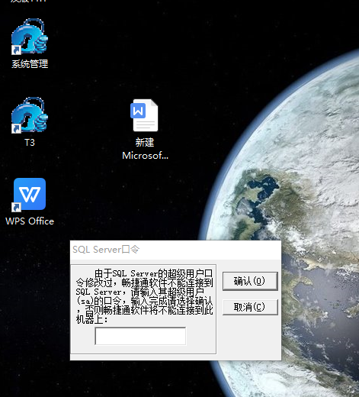Click the SQL Server口令 dialog title bar
The image size is (359, 397).
[x=175, y=250]
